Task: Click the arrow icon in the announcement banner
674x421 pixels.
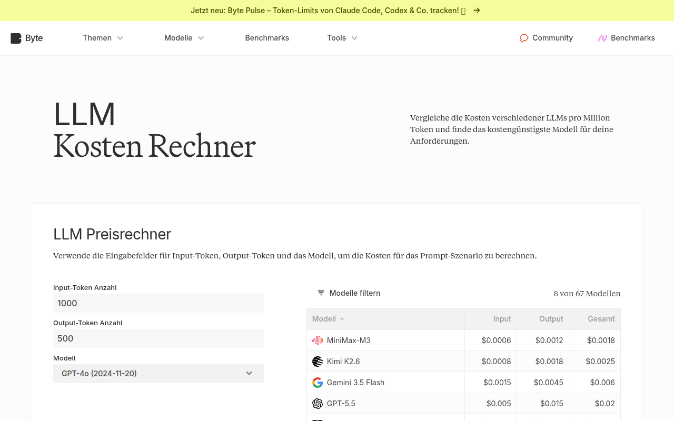Action: pyautogui.click(x=477, y=11)
